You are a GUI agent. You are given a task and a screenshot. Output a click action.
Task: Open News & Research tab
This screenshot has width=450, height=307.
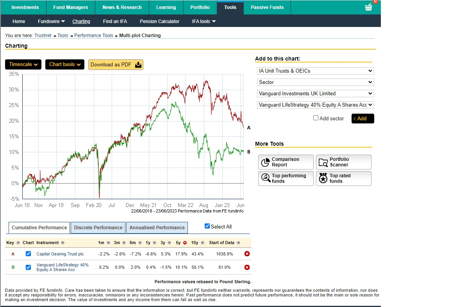122,7
